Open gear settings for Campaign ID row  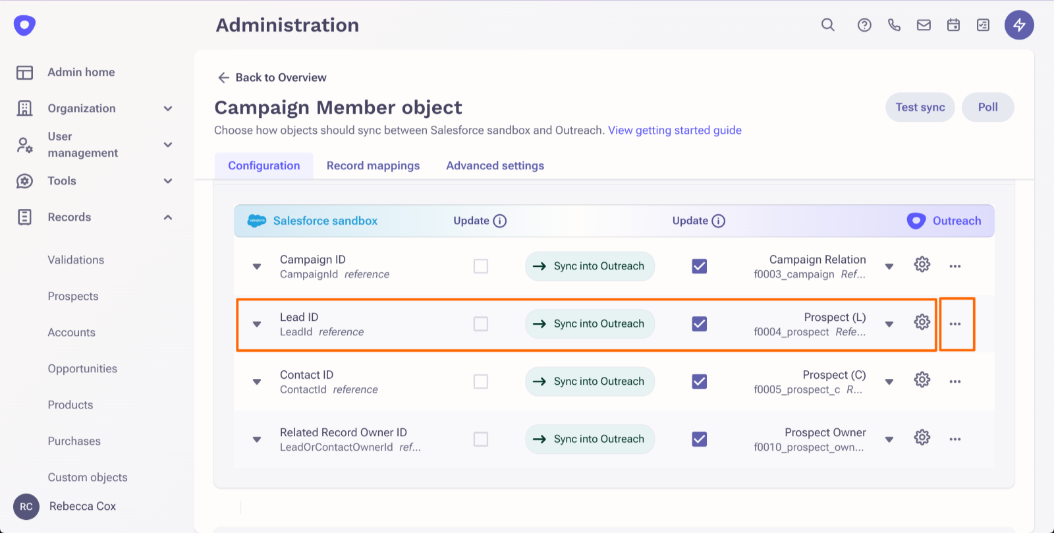click(x=922, y=265)
